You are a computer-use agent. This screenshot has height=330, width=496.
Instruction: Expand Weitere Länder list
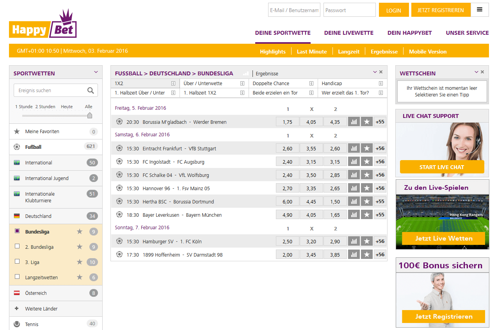click(56, 309)
